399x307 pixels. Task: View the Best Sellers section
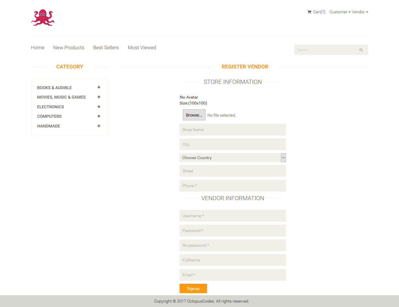point(106,48)
